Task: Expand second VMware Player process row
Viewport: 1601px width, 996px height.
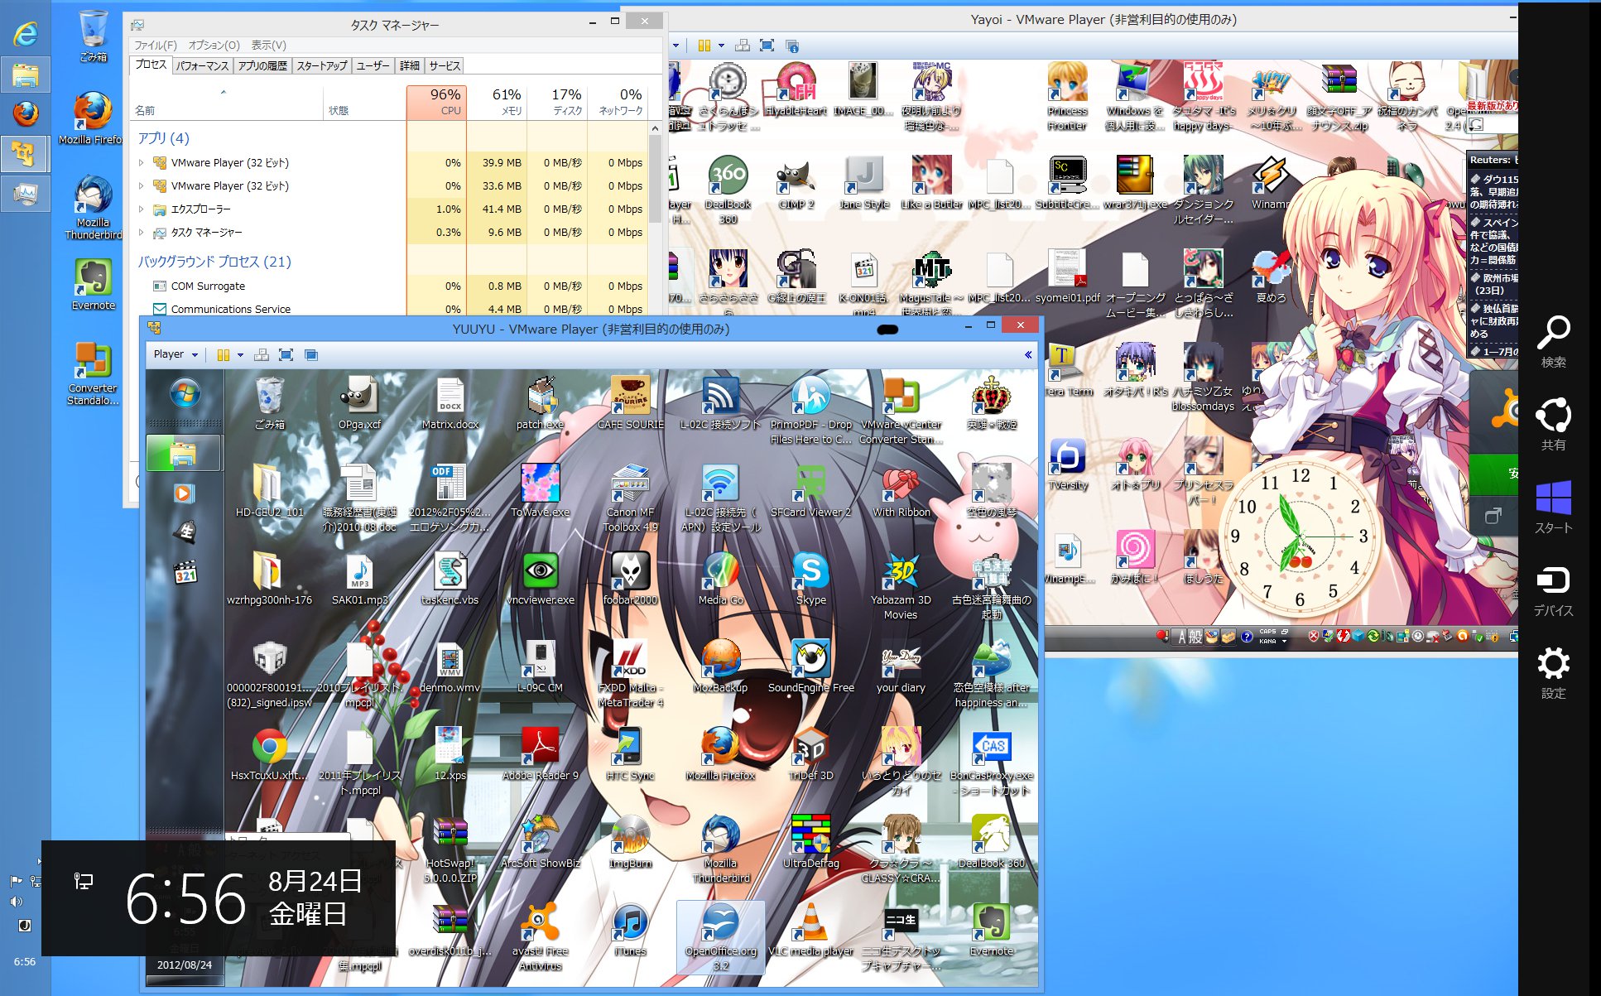Action: pyautogui.click(x=141, y=186)
